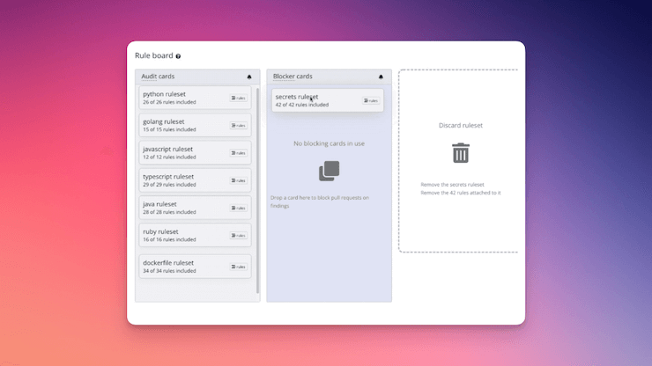This screenshot has height=366, width=652.
Task: Click rules button on ruby ruleset
Action: click(x=238, y=236)
